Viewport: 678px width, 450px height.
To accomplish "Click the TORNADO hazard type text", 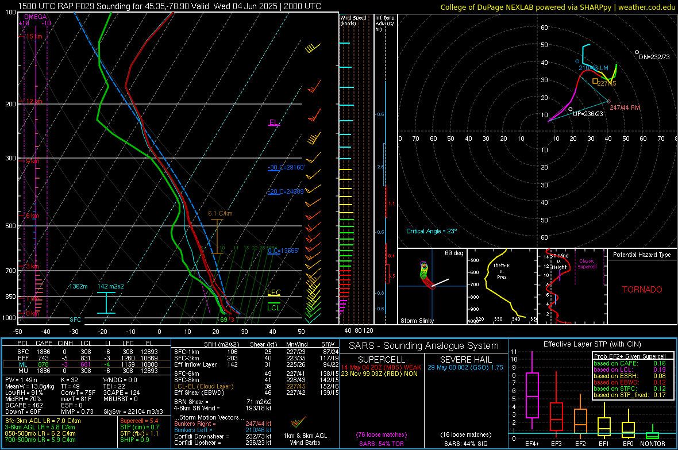I will [642, 290].
